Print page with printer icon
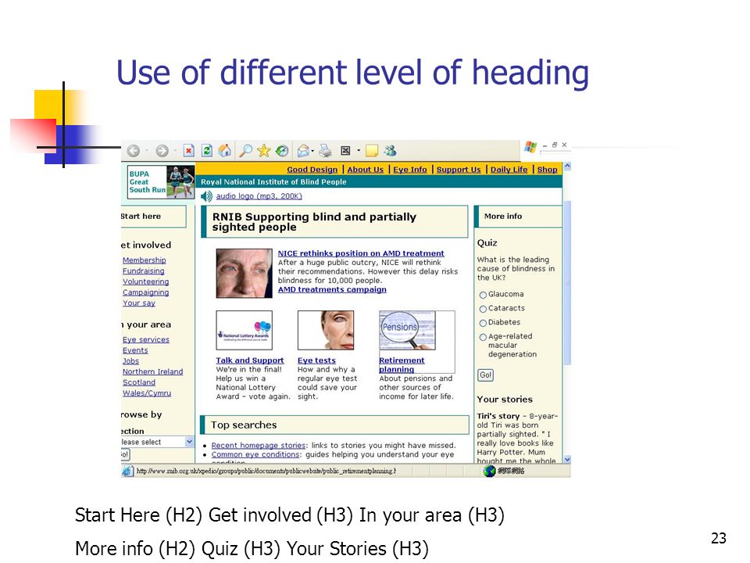 (325, 151)
